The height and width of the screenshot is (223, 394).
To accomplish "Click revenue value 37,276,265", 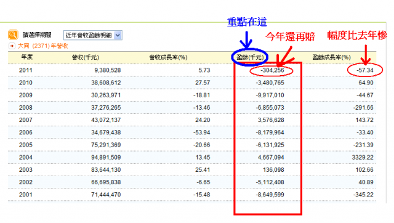I will click(x=106, y=108).
